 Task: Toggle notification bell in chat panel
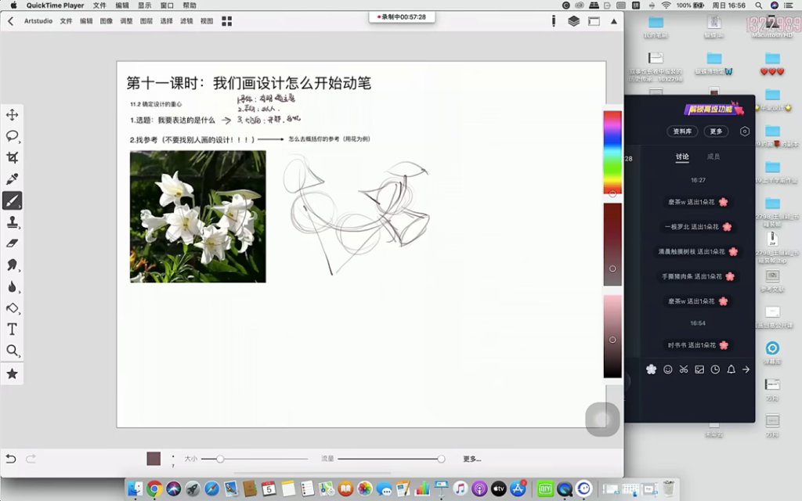[731, 369]
